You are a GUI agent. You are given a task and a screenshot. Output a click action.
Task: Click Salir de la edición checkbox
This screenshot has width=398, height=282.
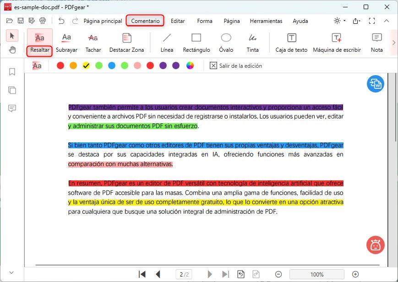pos(213,65)
